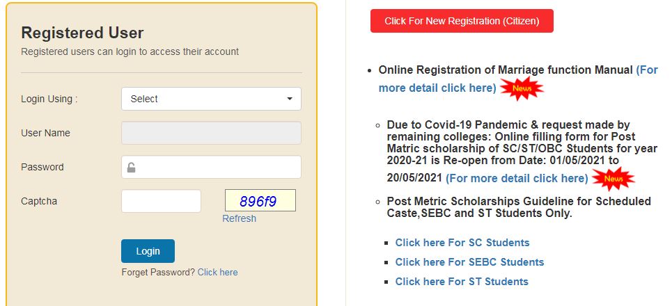The image size is (672, 306).
Task: Refresh the captcha code
Action: click(x=239, y=218)
